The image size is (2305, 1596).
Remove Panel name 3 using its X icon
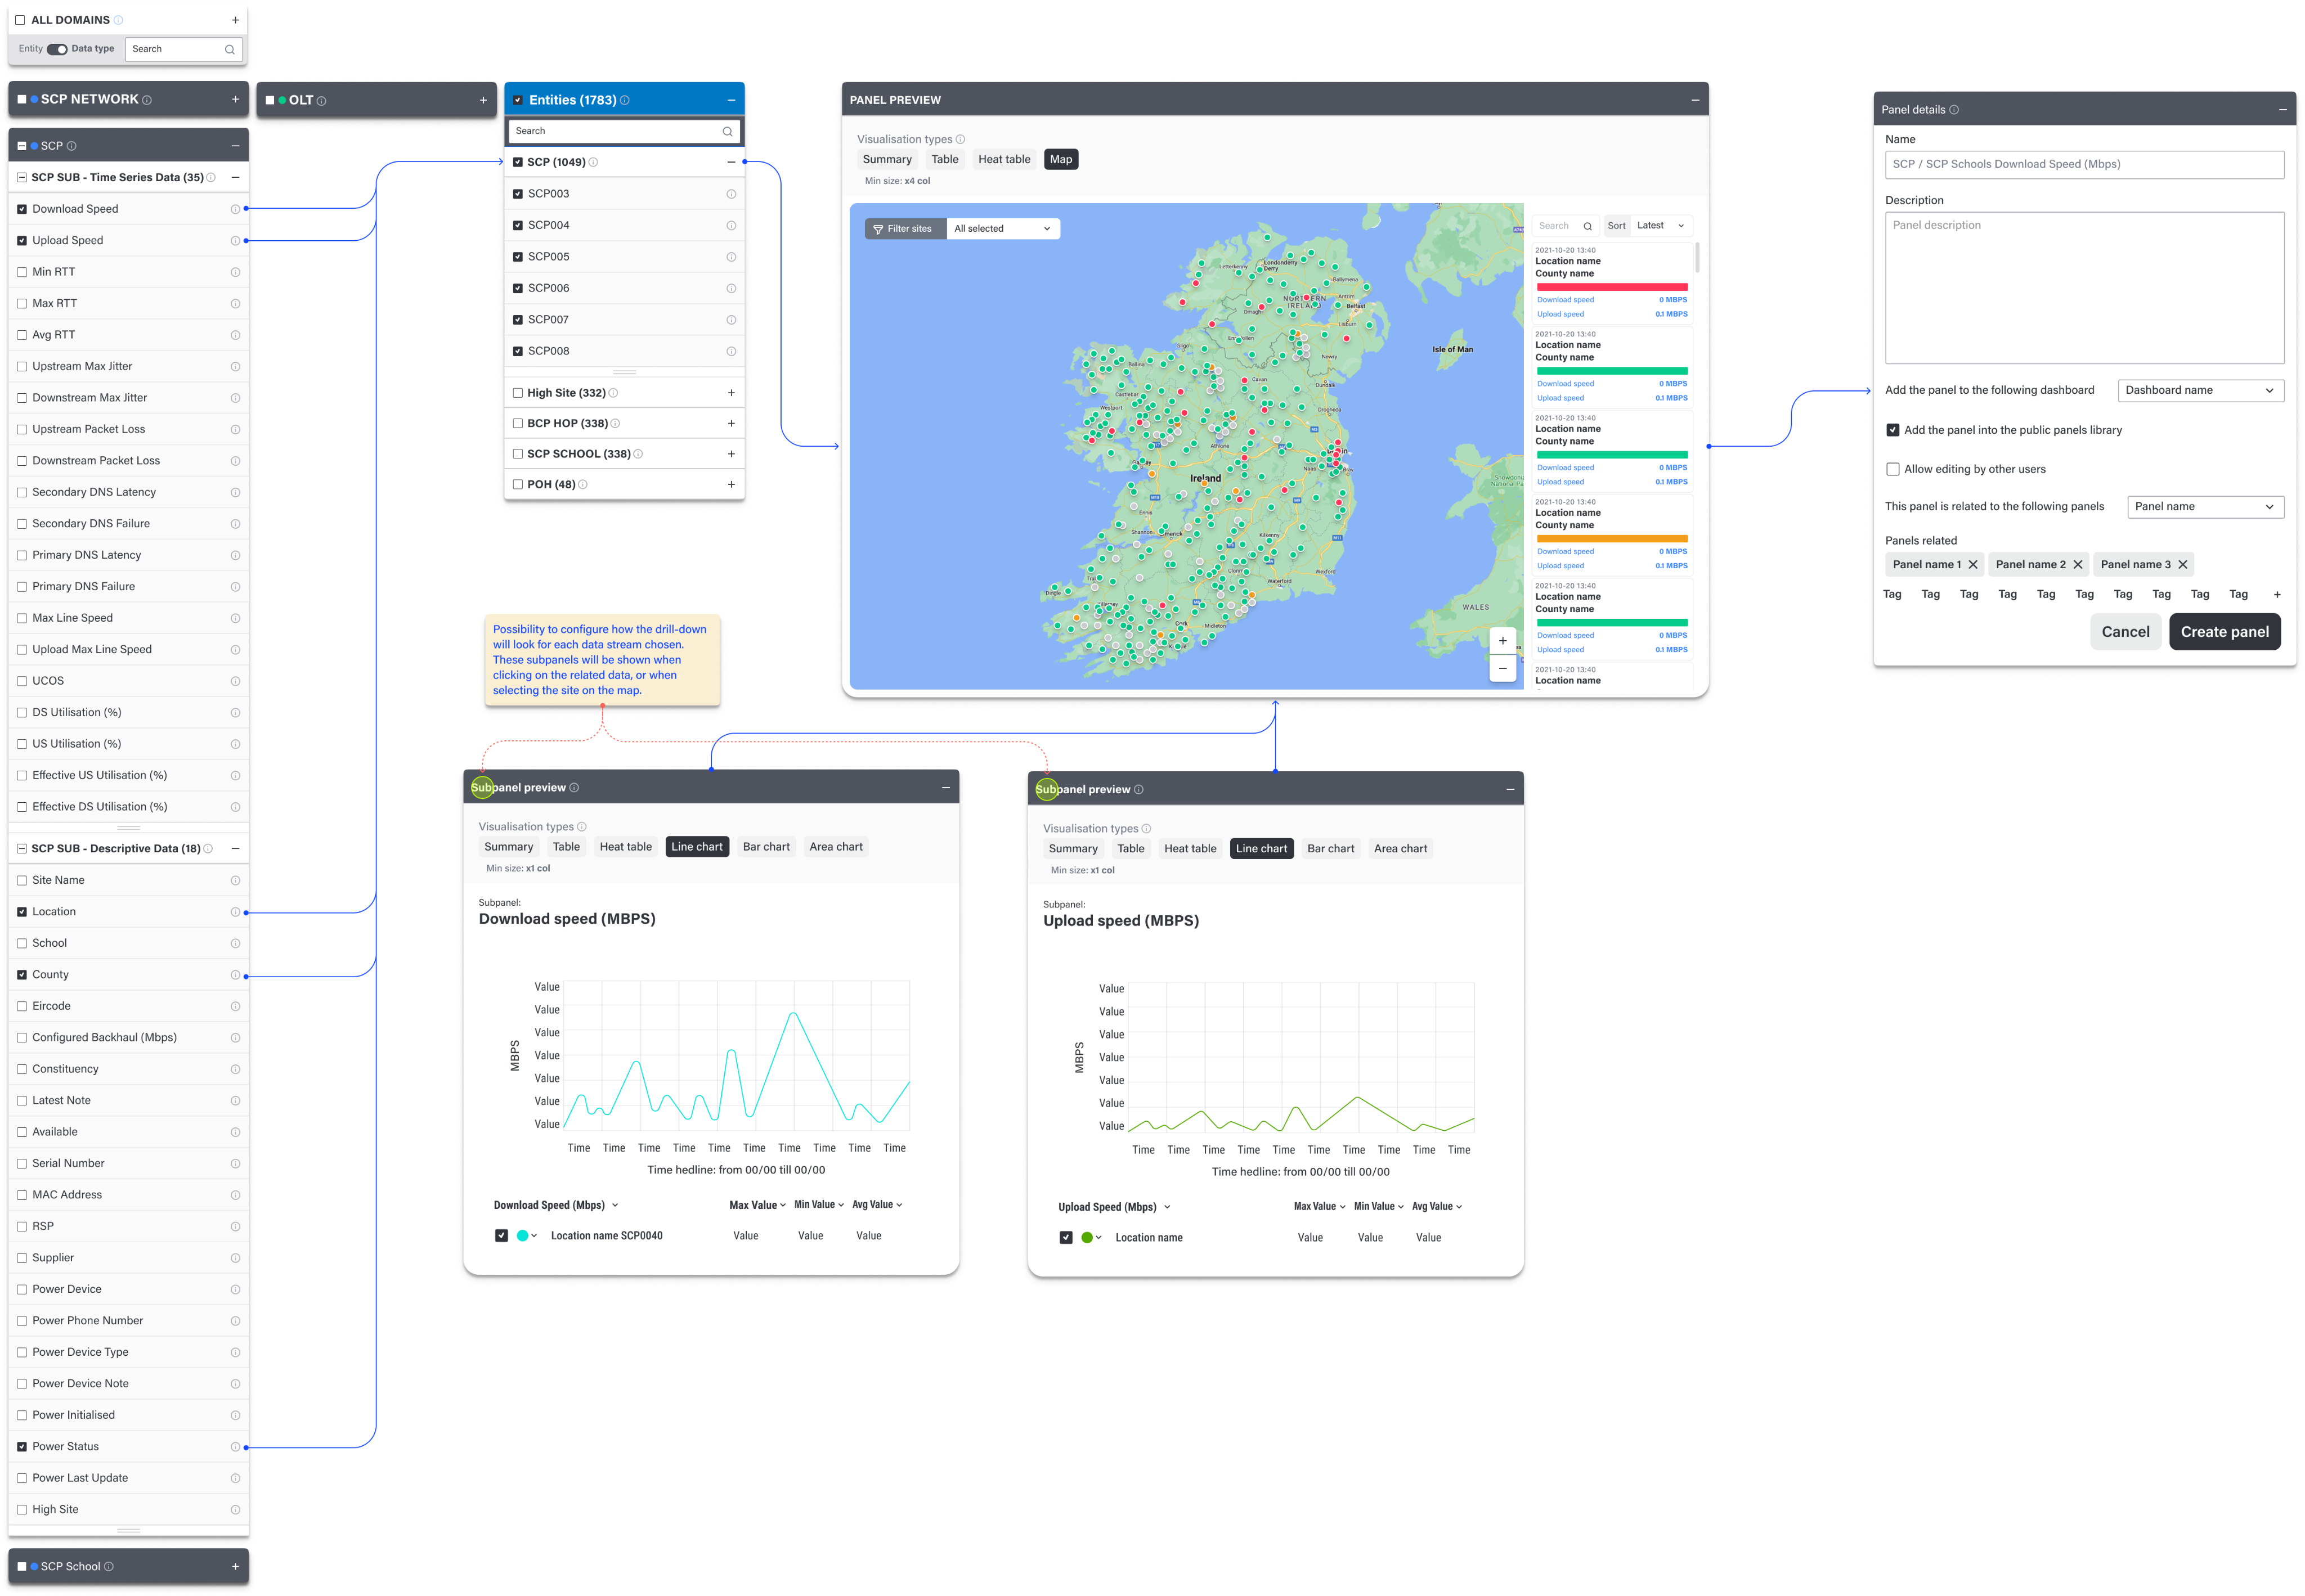(2184, 564)
